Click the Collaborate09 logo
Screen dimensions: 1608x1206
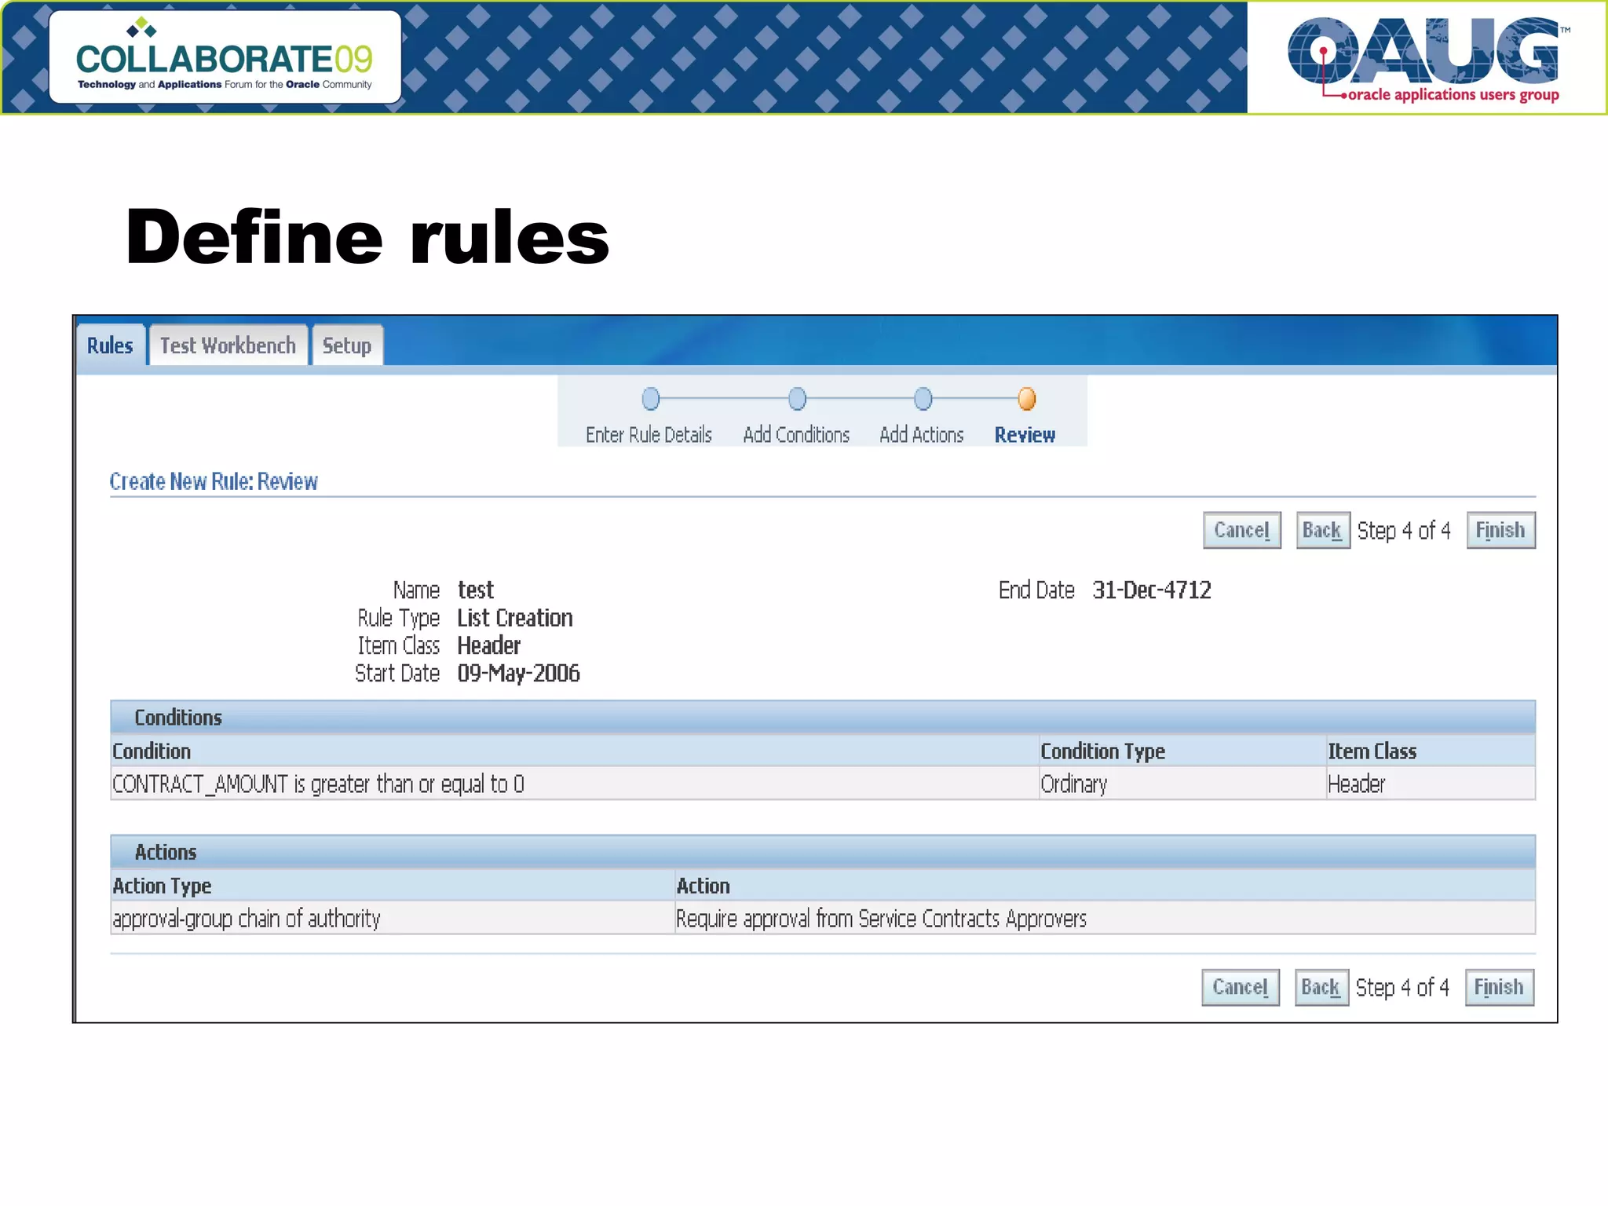click(x=225, y=57)
